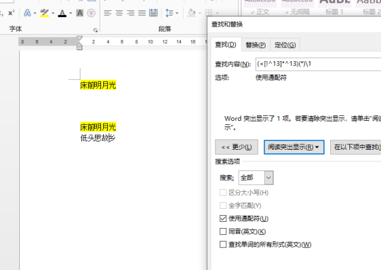Switch to the 查找(D) tab
381x270 pixels.
(x=226, y=45)
